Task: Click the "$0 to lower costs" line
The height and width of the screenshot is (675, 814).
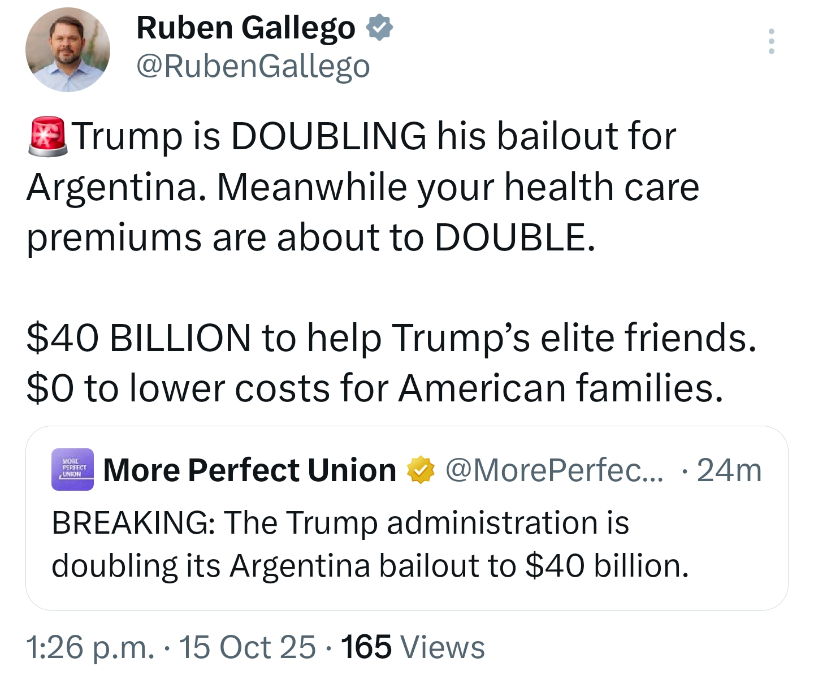Action: 374,388
